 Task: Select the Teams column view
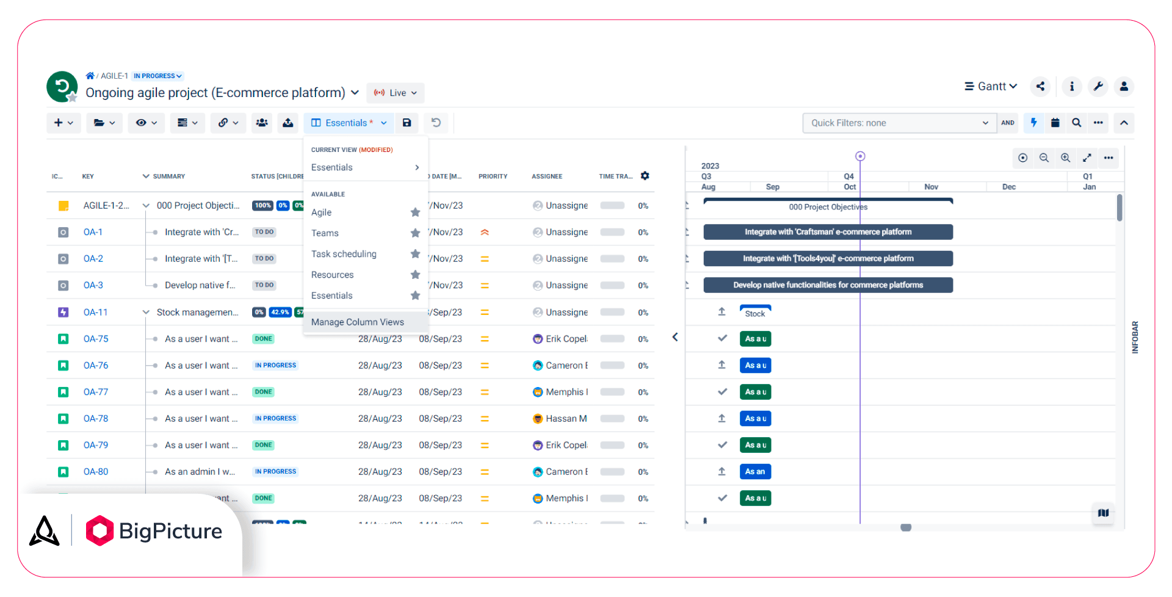325,233
